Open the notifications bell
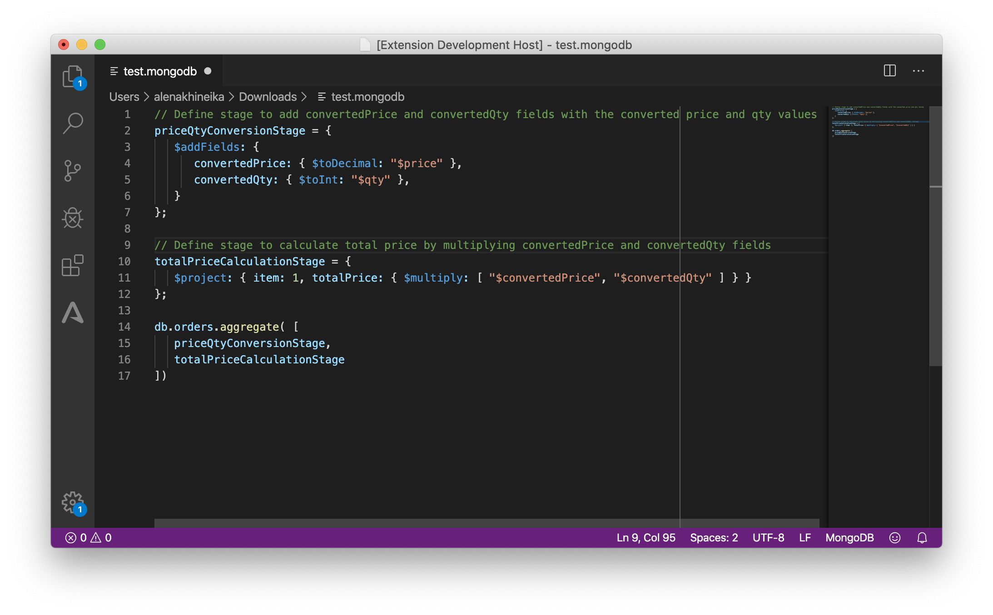Viewport: 993px width, 615px height. pyautogui.click(x=922, y=538)
